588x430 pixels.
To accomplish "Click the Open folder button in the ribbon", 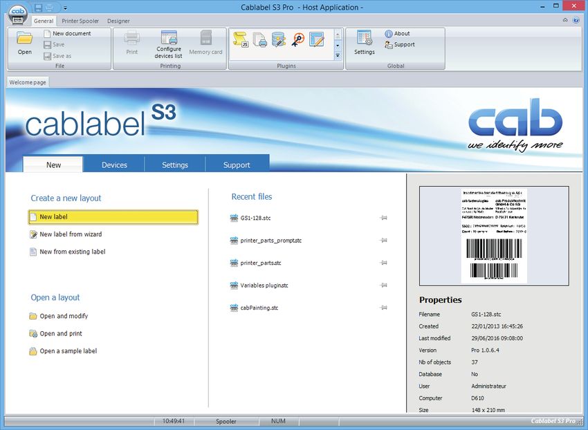I will (x=25, y=44).
